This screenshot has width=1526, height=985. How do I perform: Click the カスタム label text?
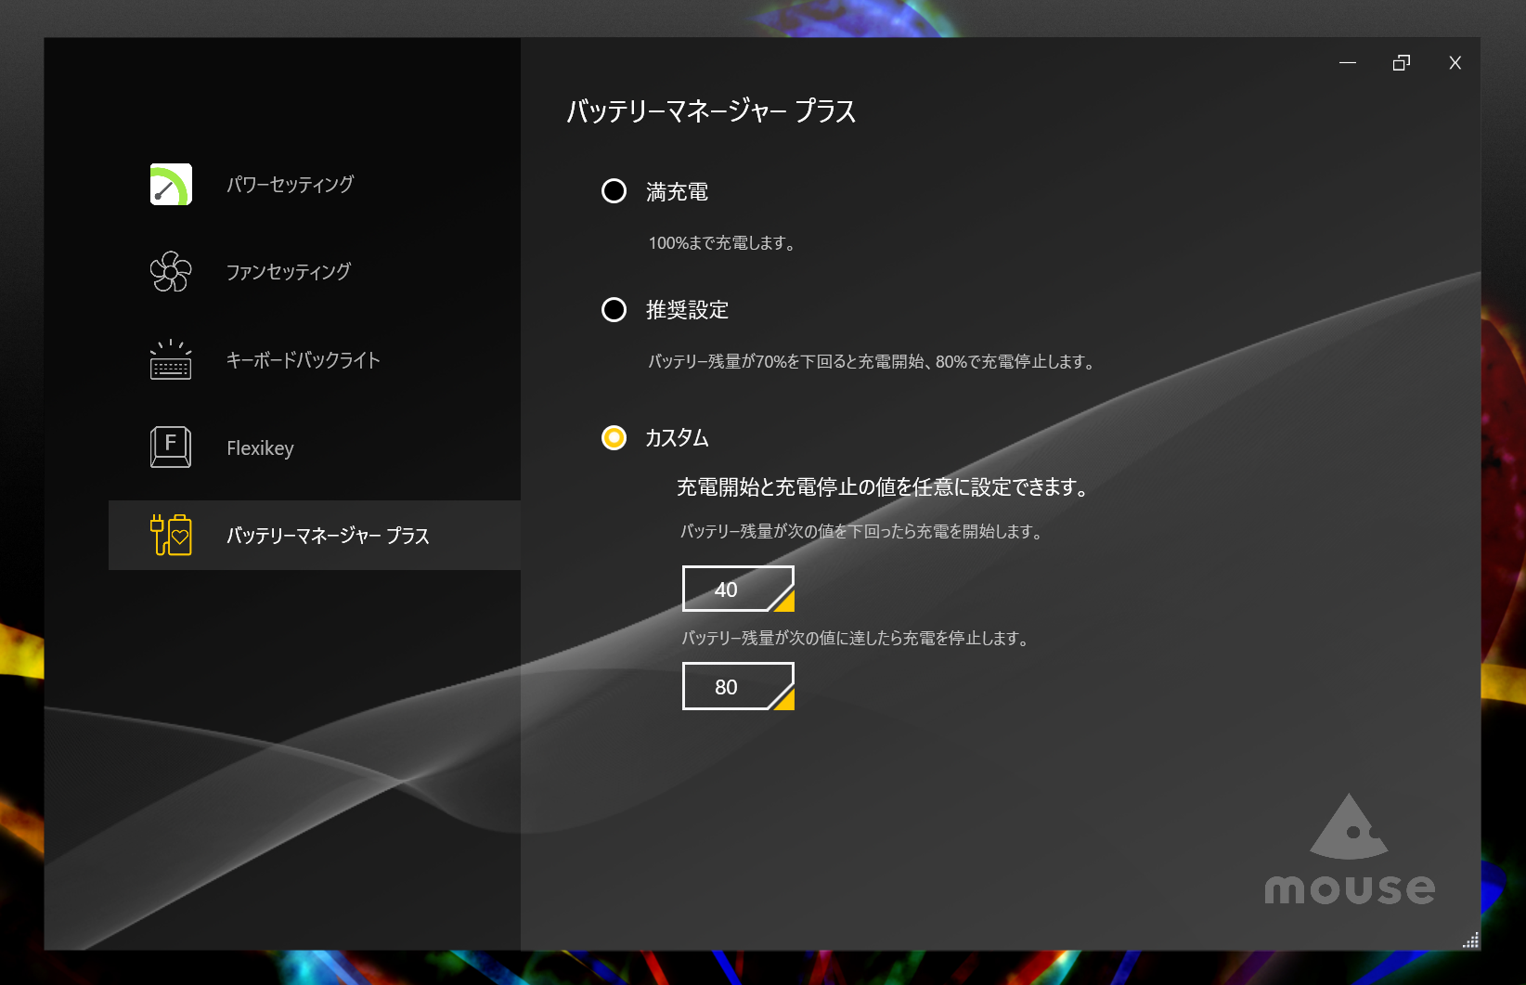677,437
